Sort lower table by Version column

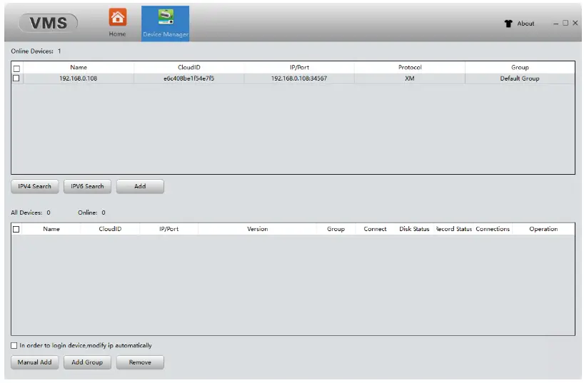point(257,229)
